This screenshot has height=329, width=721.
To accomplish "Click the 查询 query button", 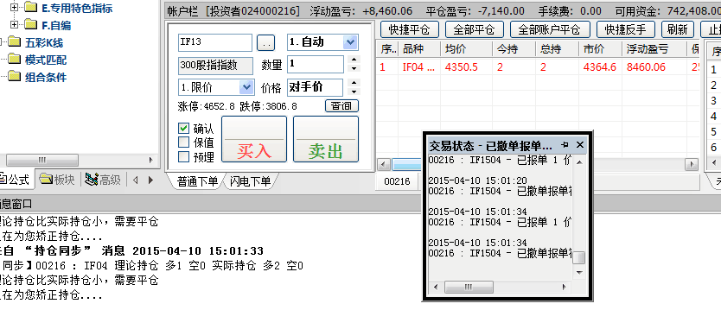I will point(341,106).
